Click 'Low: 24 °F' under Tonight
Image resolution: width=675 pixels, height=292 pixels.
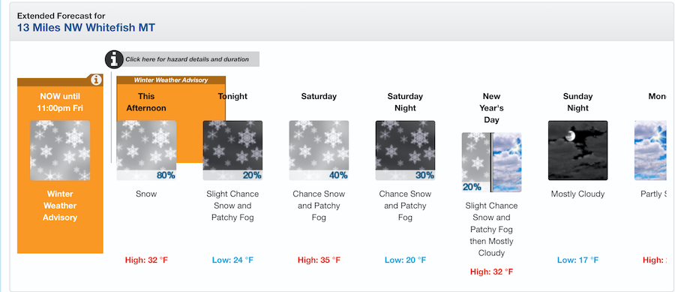pos(233,260)
